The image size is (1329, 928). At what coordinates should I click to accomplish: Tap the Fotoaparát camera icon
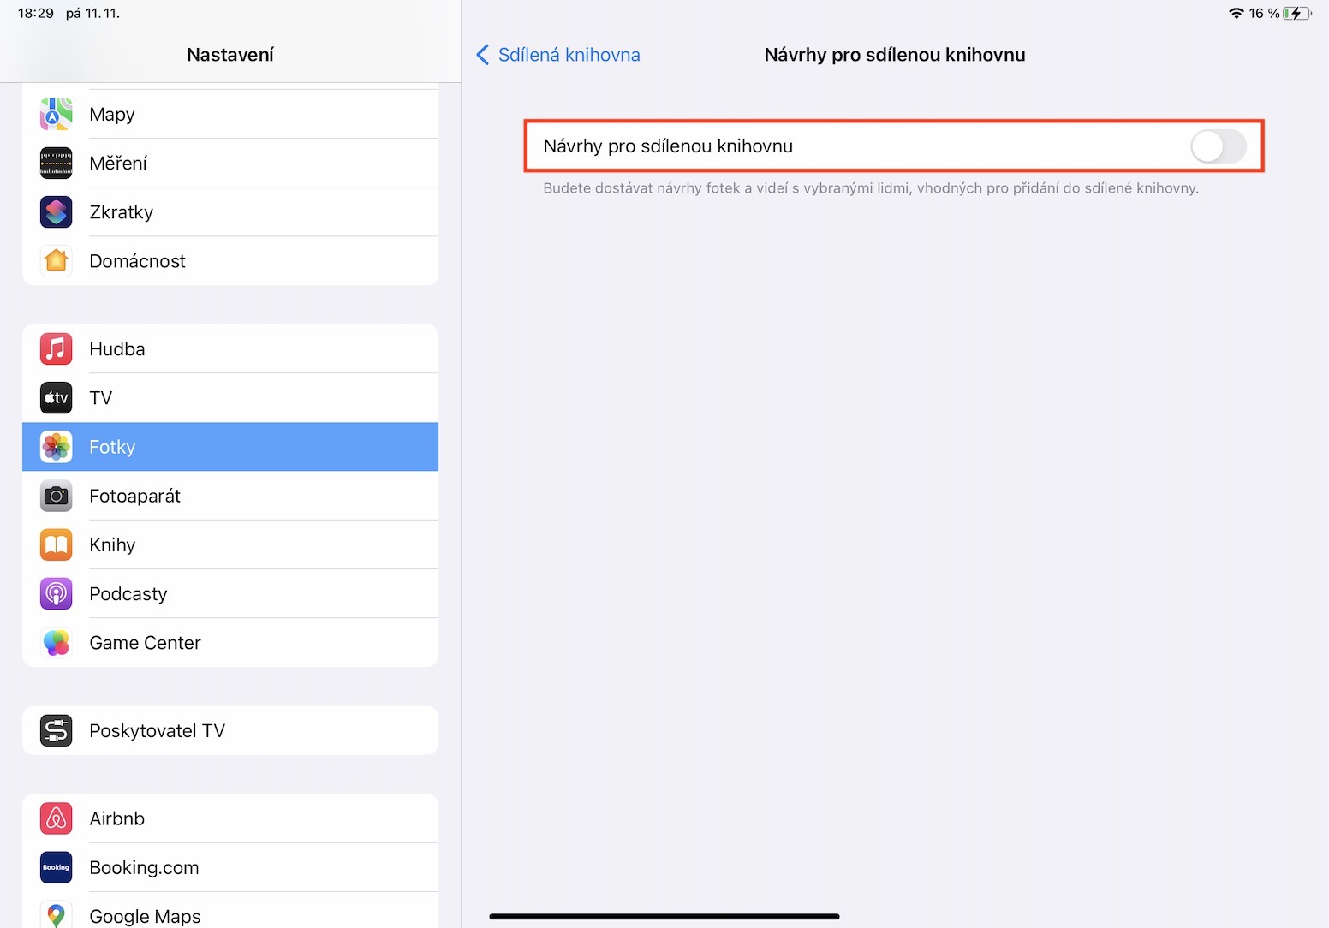click(x=56, y=496)
